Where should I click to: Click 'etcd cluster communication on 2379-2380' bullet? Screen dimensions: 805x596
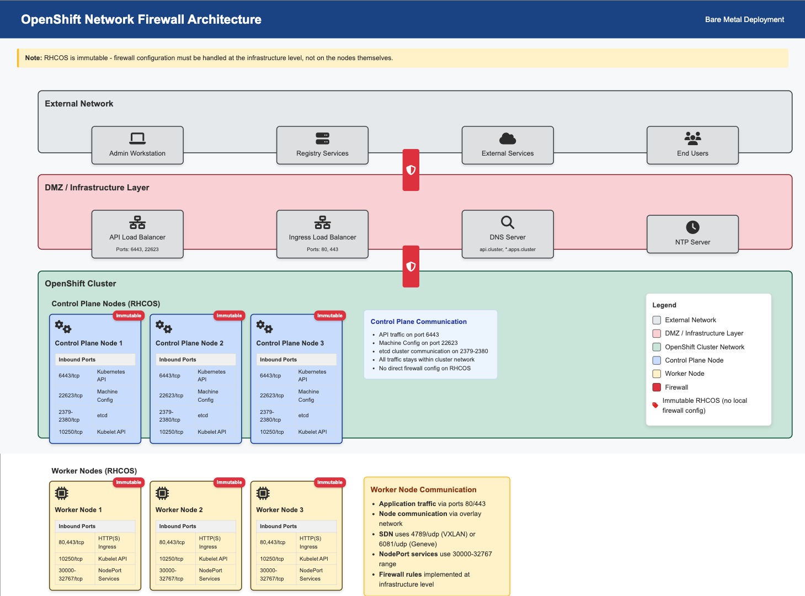(x=433, y=351)
